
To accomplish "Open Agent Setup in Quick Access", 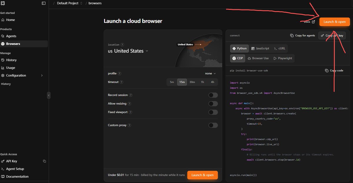I will (24, 169).
